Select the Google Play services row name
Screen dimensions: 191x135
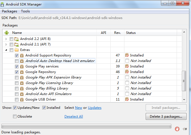point(42,66)
